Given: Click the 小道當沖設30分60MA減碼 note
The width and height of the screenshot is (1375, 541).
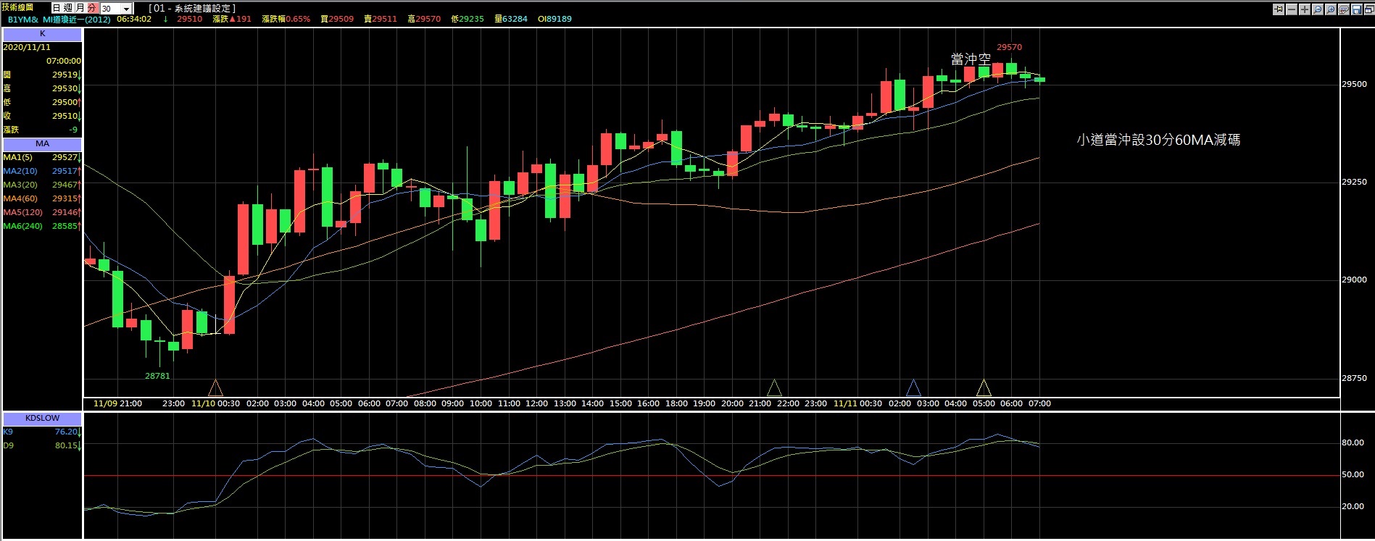Looking at the screenshot, I should click(x=1158, y=140).
